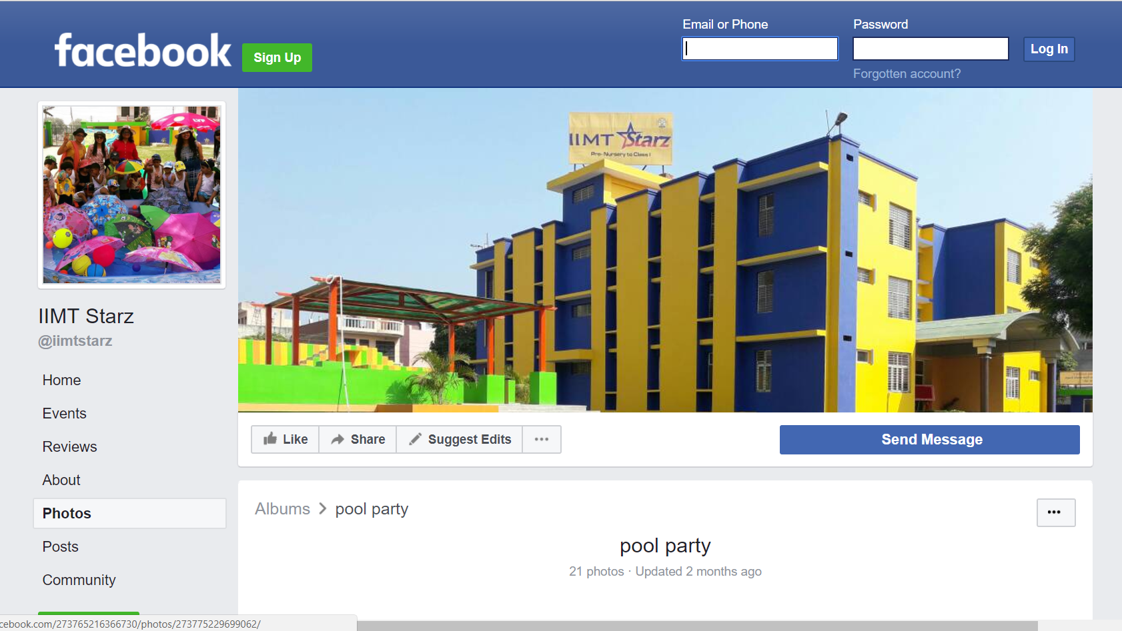Select the Photos tab in sidebar
This screenshot has height=631, width=1122.
tap(129, 514)
